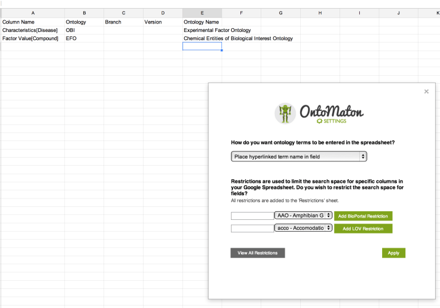Image resolution: width=440 pixels, height=308 pixels.
Task: Click View All Restrictions button
Action: coord(258,253)
